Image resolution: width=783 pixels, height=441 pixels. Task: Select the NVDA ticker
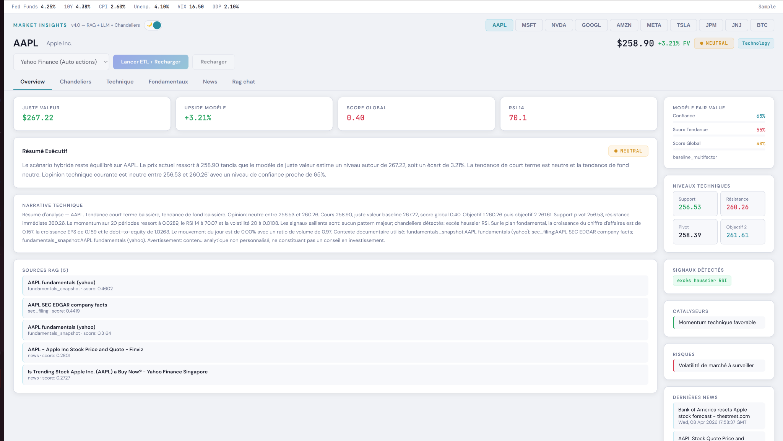tap(559, 25)
